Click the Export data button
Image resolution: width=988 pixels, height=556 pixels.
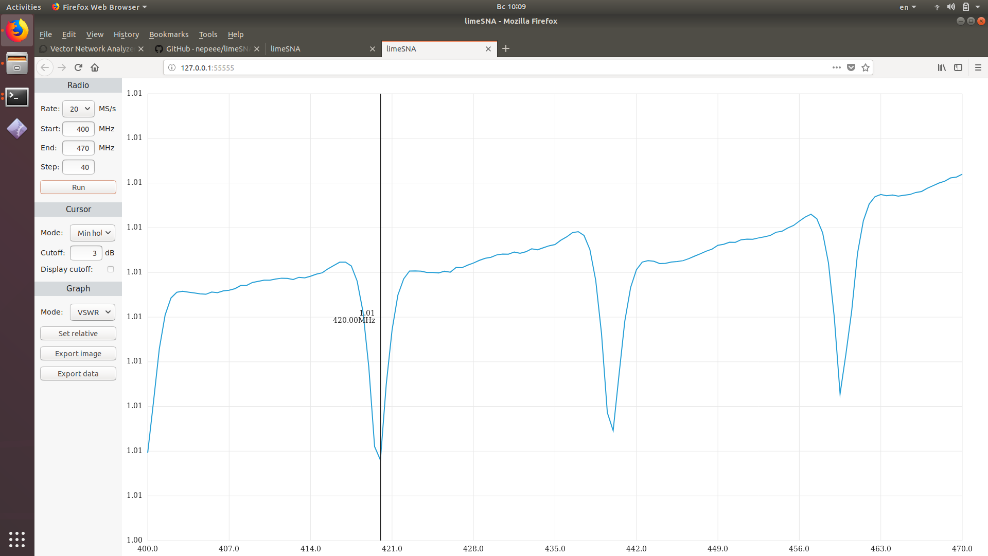point(78,374)
